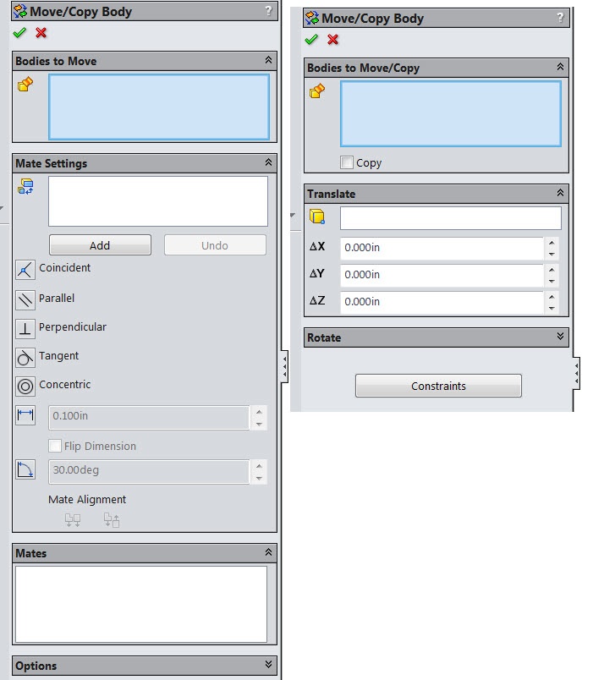Select the Concentric mate icon
Screen dimensions: 593x680
click(x=25, y=386)
